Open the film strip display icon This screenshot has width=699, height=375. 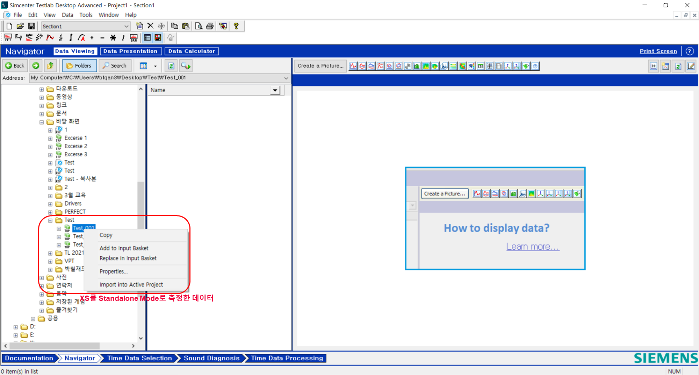click(499, 66)
